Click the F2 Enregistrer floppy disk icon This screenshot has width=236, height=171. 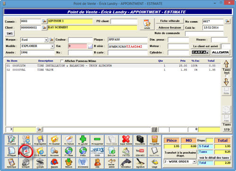coord(40,140)
